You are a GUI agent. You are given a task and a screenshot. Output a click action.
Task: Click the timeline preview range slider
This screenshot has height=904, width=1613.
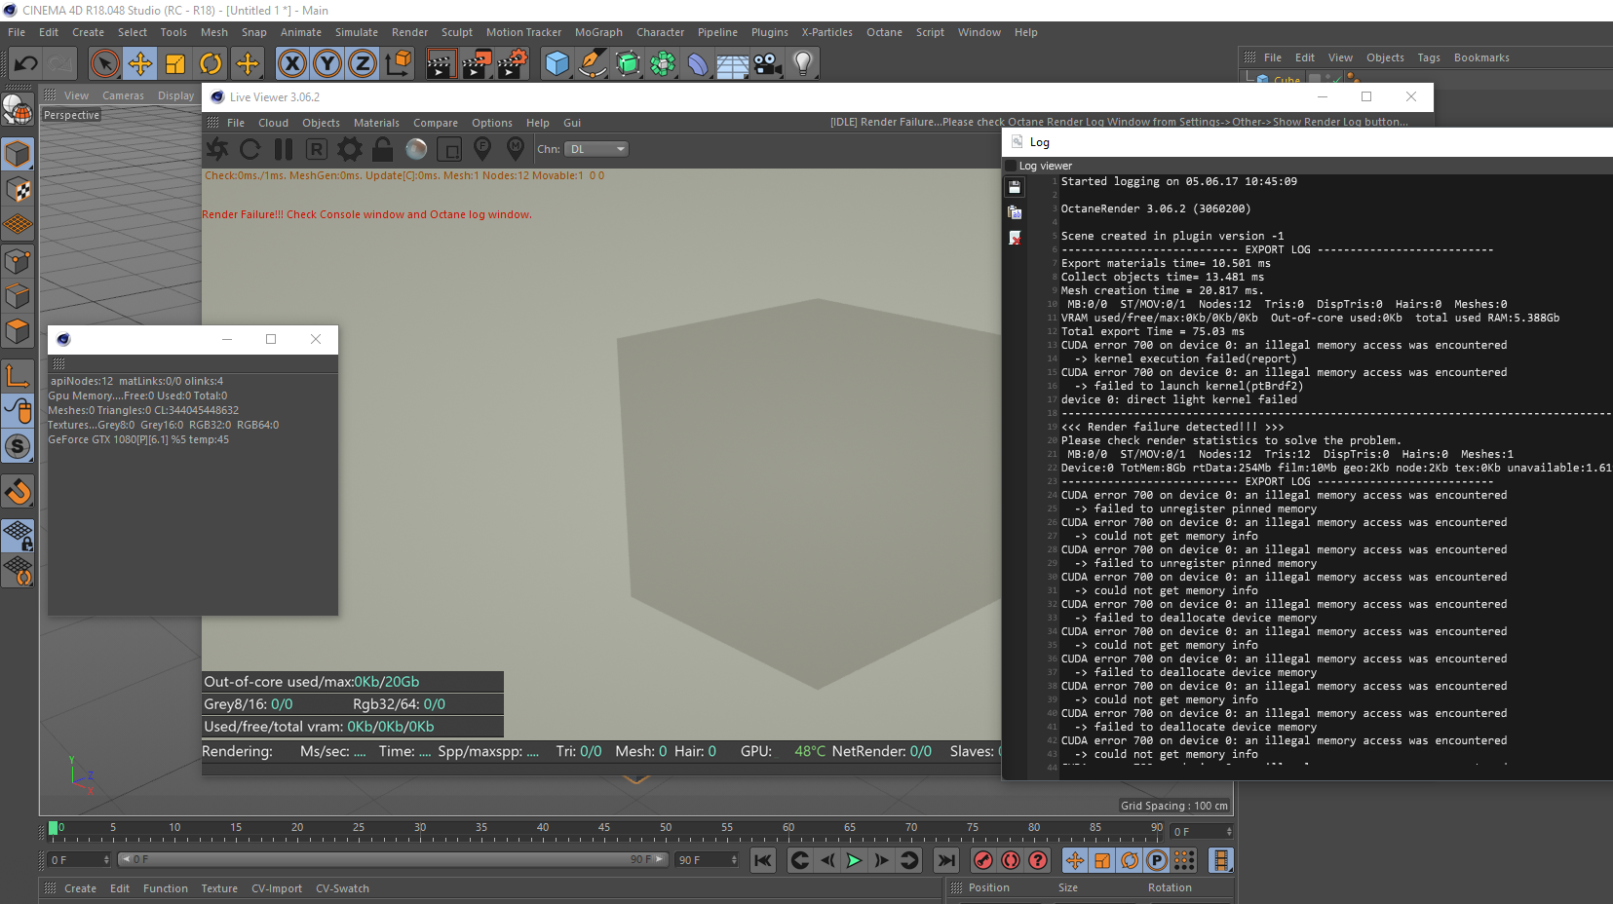click(392, 859)
